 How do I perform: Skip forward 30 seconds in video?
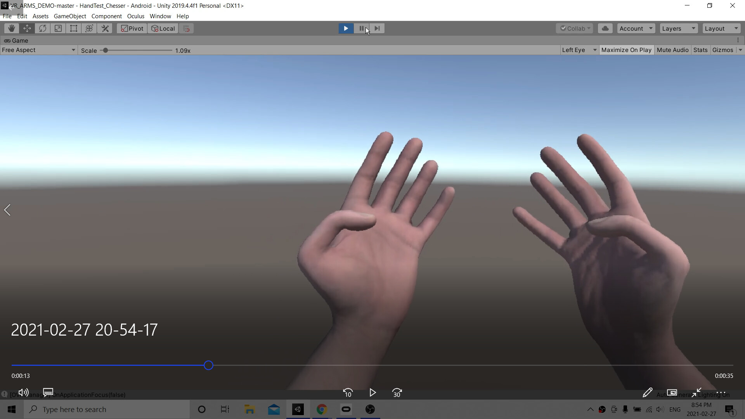tap(397, 393)
